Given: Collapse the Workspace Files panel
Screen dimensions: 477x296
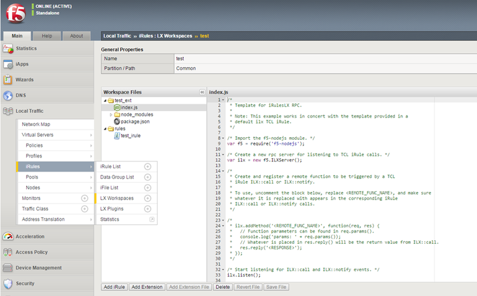Looking at the screenshot, I should click(202, 92).
